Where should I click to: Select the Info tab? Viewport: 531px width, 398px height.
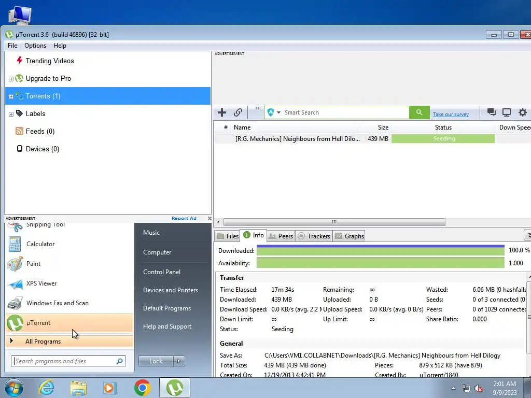pyautogui.click(x=254, y=235)
